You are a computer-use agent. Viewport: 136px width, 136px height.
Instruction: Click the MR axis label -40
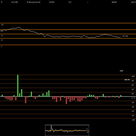pos(133,107)
